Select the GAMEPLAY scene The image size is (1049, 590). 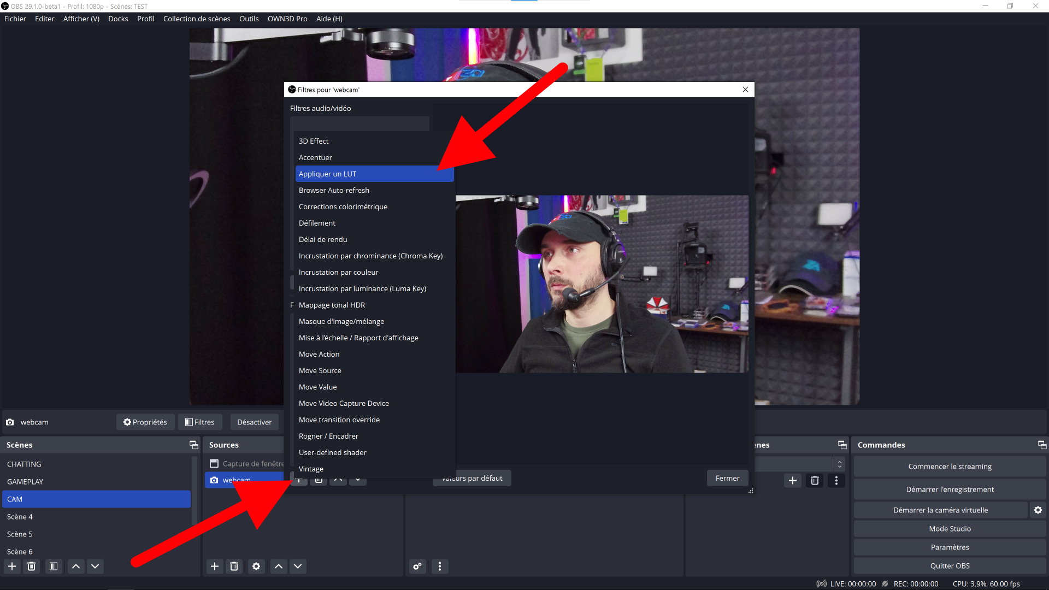tap(25, 482)
